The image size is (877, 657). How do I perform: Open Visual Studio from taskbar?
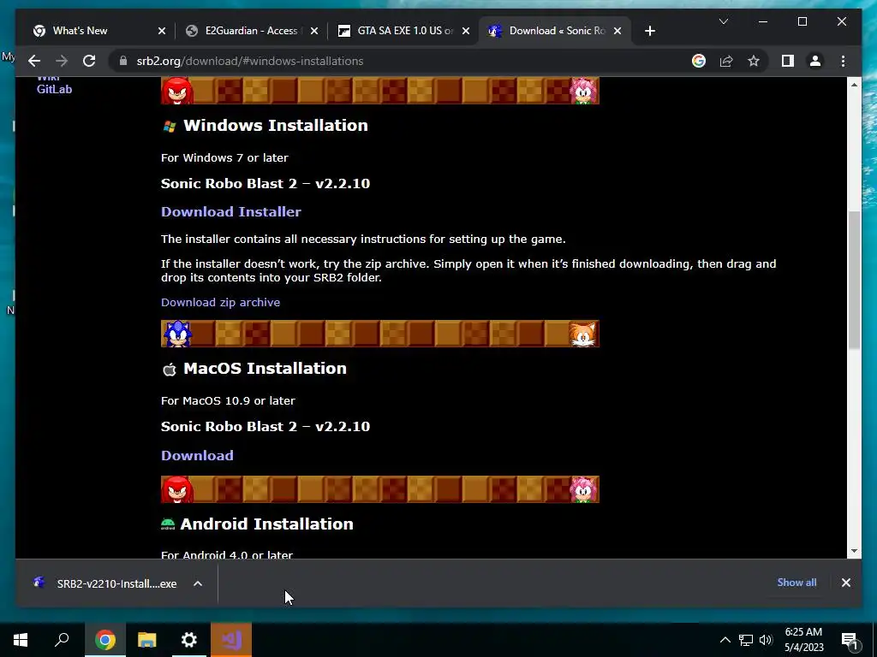[231, 640]
